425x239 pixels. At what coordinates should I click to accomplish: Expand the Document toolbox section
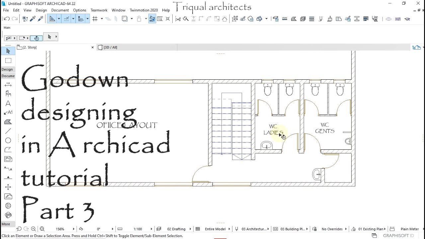tap(8, 76)
